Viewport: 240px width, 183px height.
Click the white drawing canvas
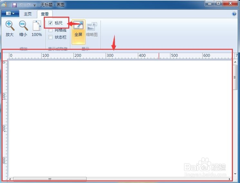(x=120, y=119)
